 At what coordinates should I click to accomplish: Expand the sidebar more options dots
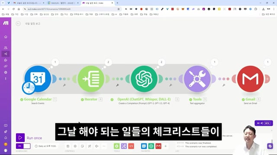[x=6, y=78]
